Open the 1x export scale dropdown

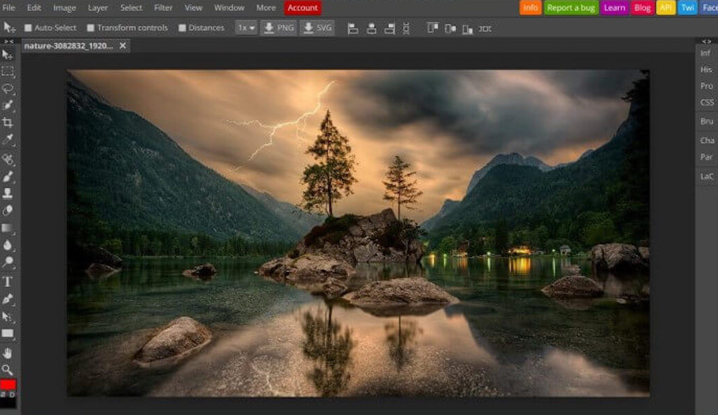tap(245, 28)
